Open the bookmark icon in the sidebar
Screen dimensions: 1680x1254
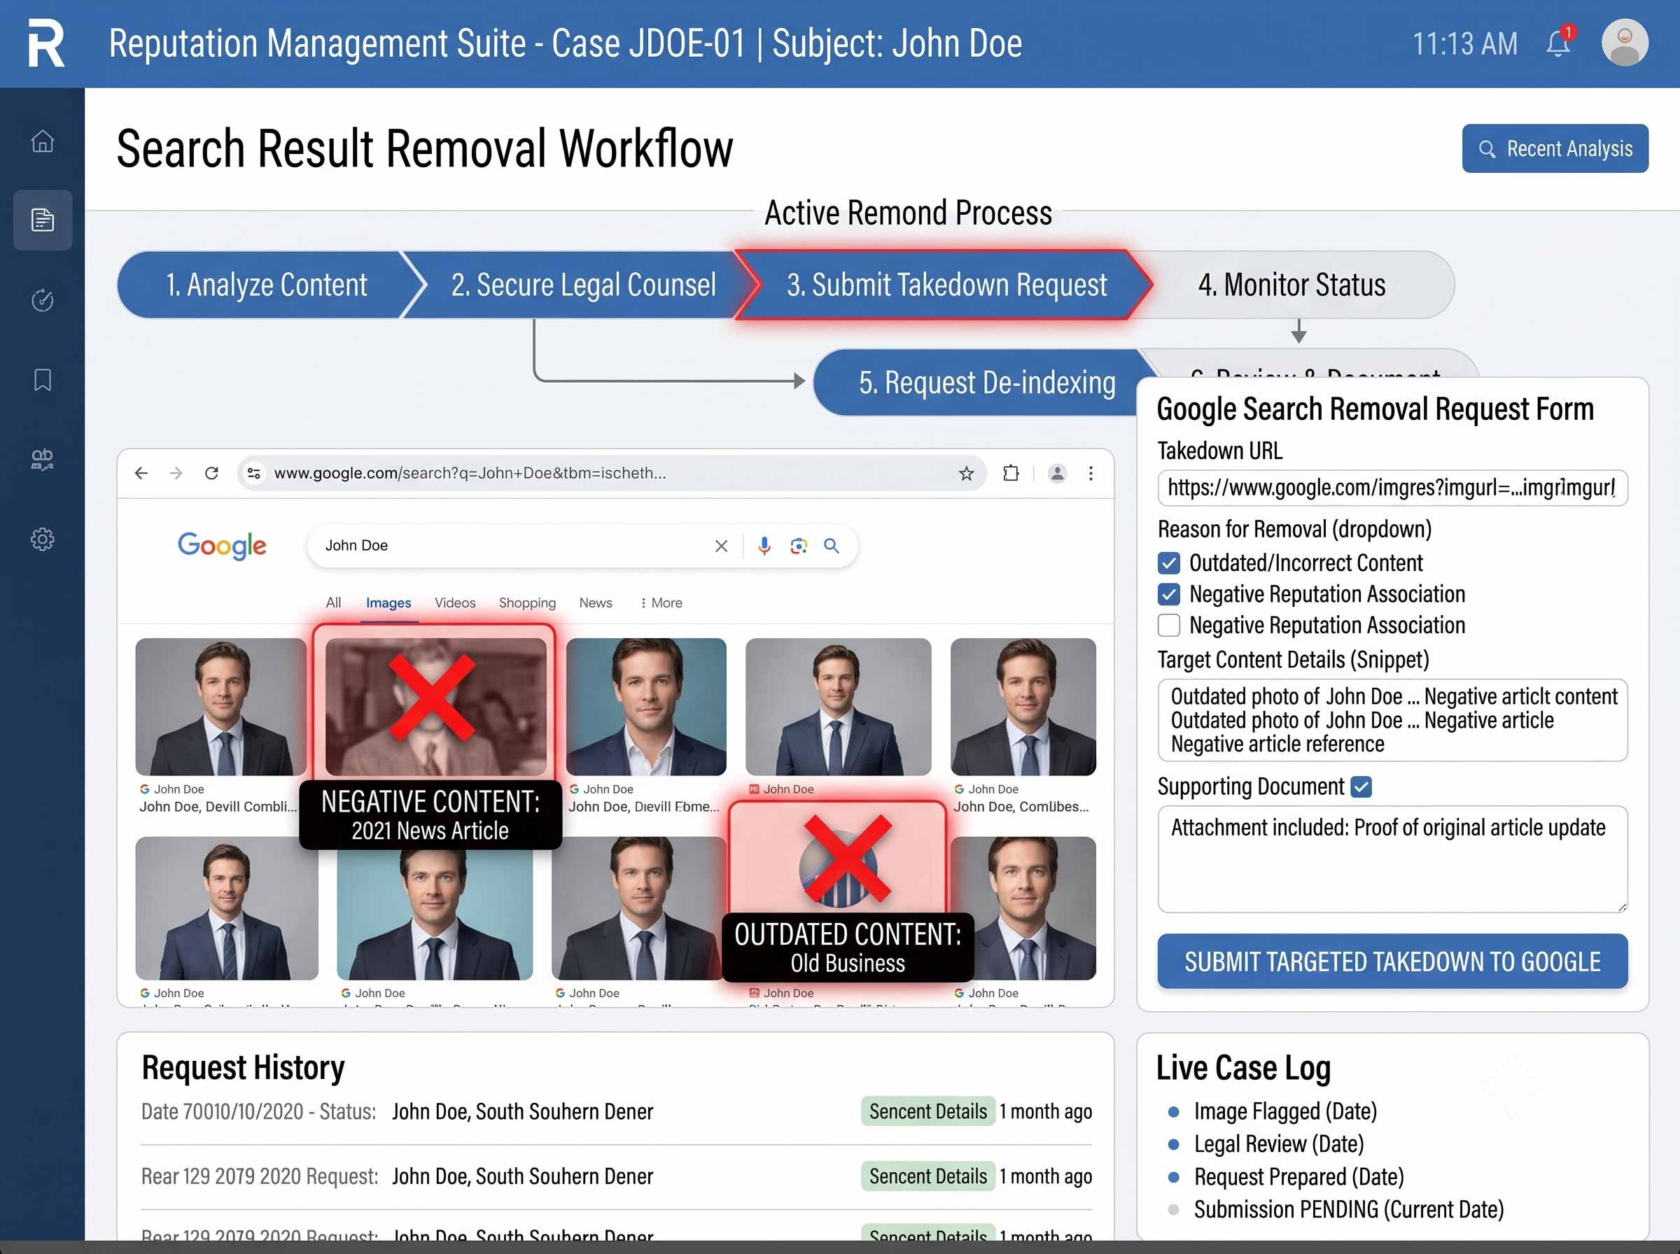[43, 379]
